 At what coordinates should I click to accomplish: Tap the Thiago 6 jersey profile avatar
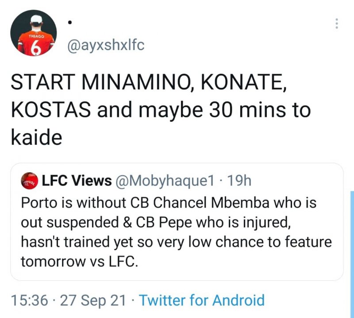(x=34, y=33)
